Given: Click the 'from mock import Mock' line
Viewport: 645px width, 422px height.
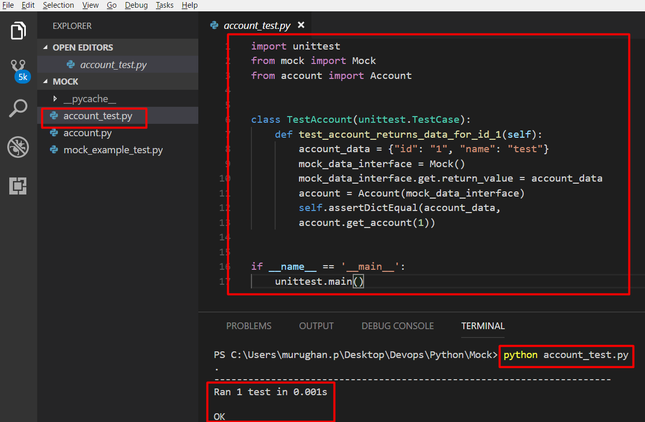Looking at the screenshot, I should (x=313, y=61).
